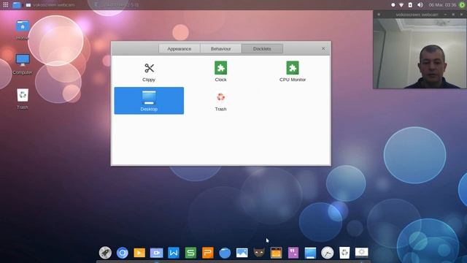Open the blue sphere dock icon

pyautogui.click(x=225, y=253)
